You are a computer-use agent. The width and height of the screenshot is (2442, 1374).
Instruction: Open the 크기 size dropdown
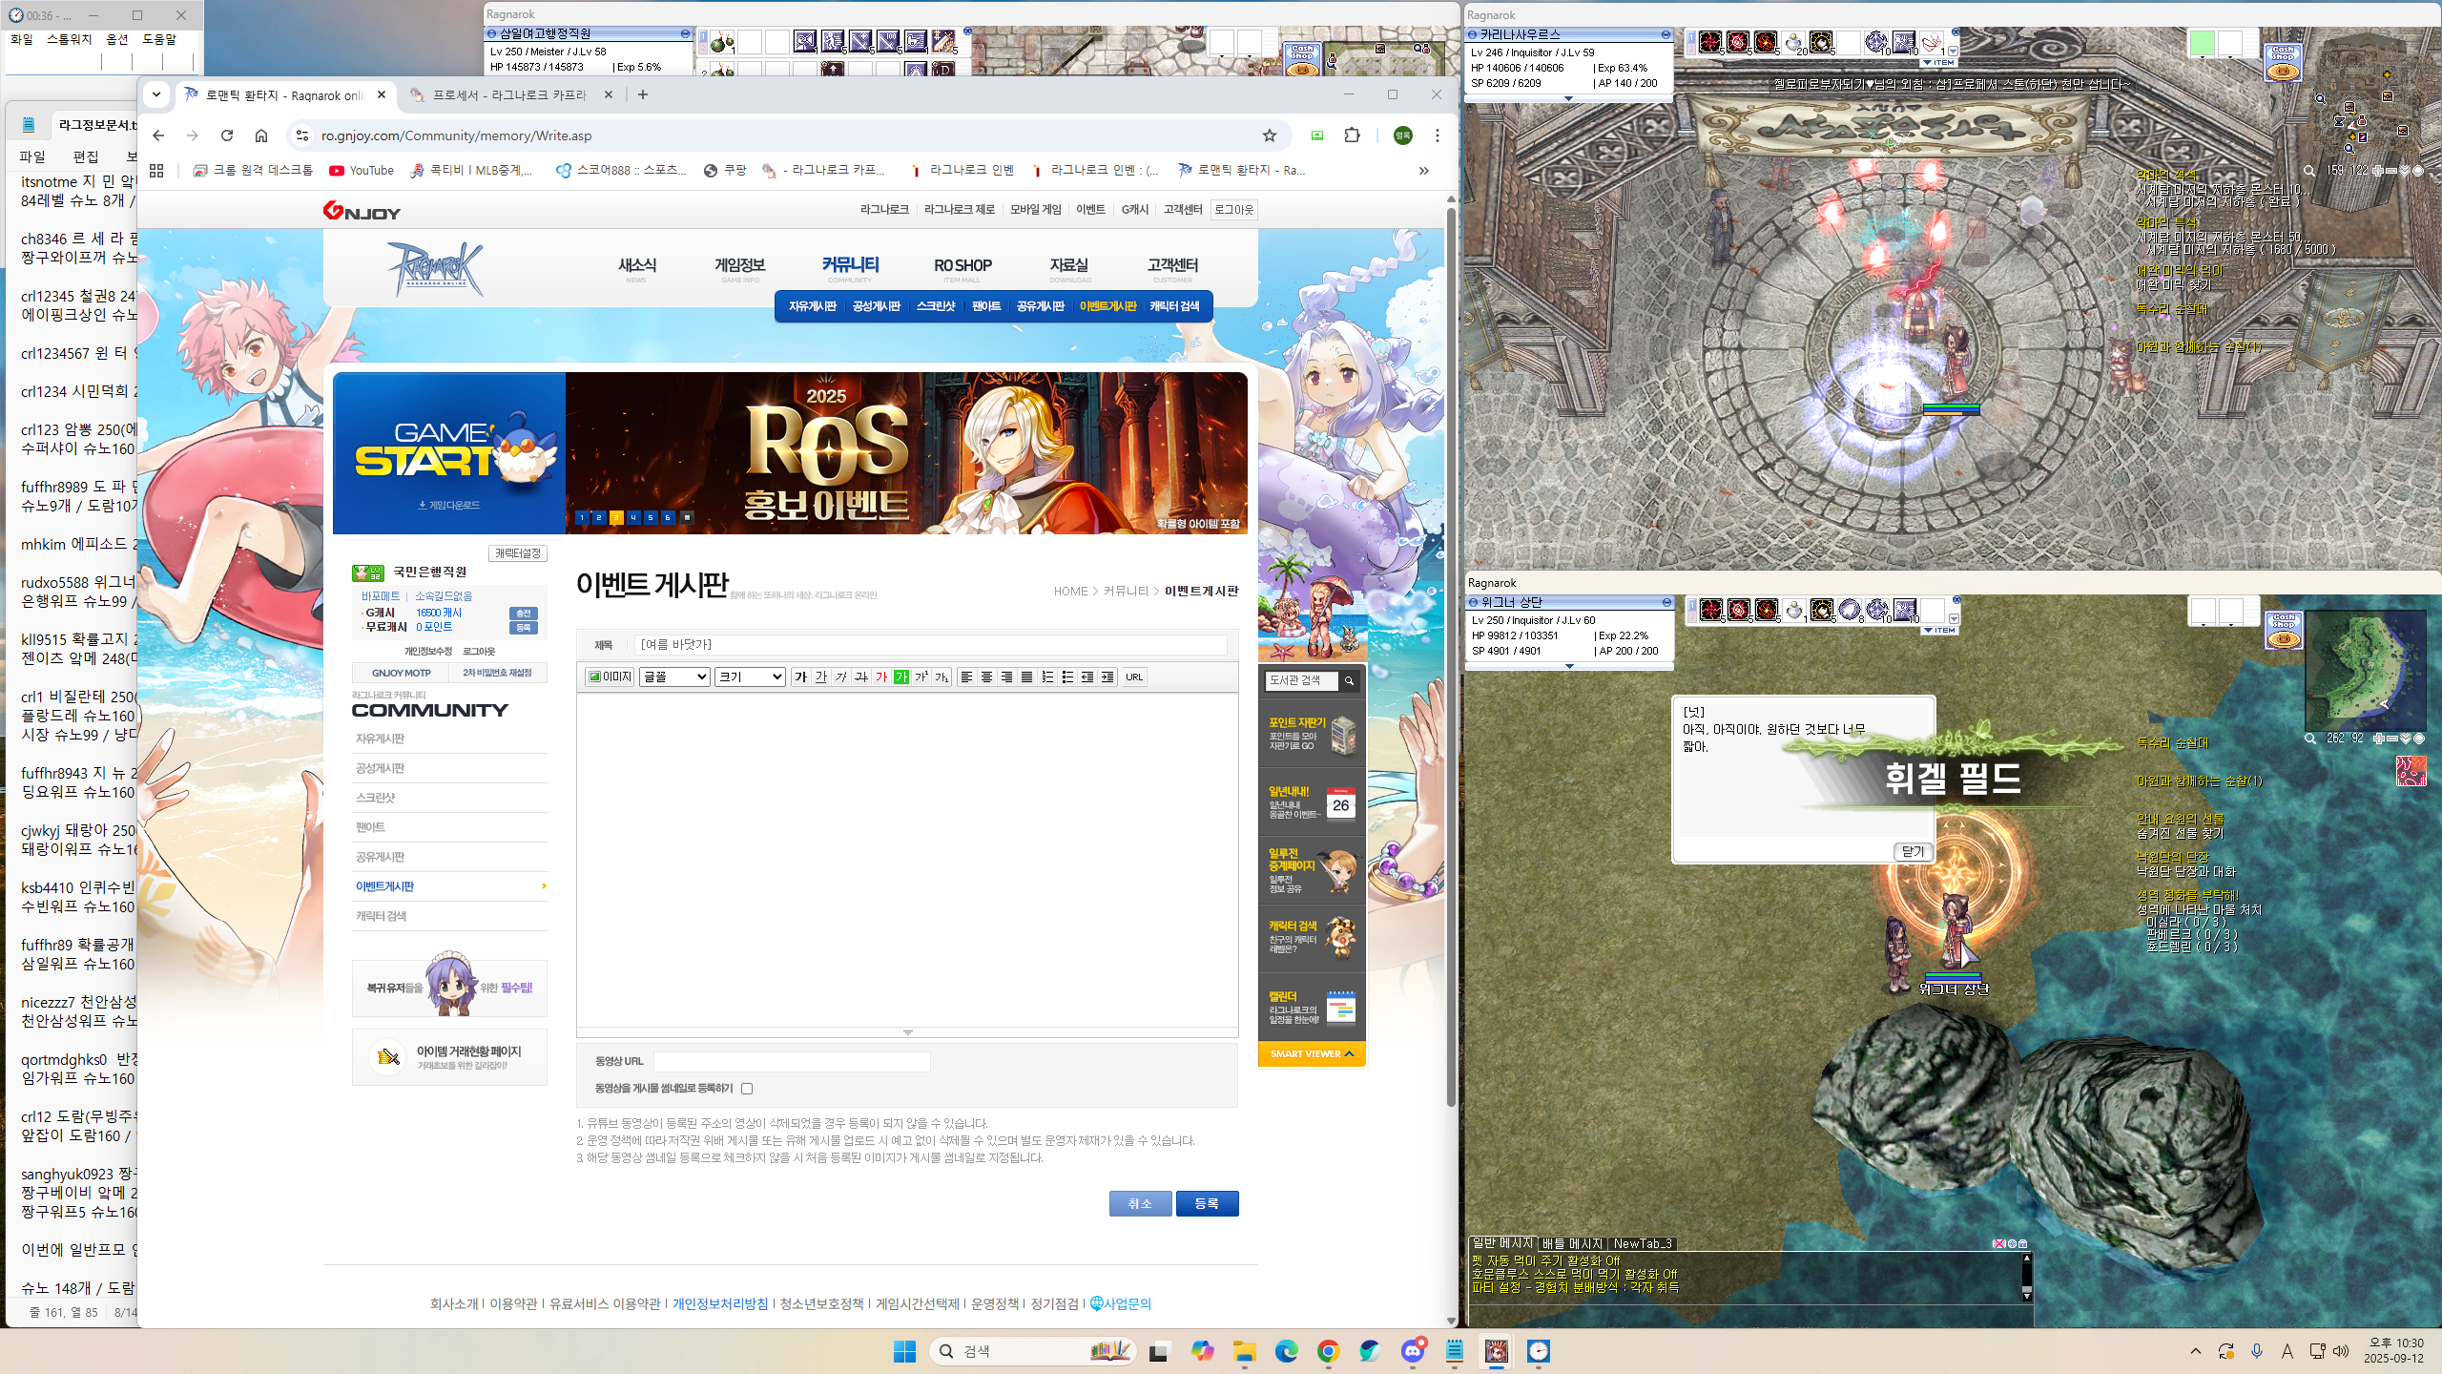[x=750, y=677]
